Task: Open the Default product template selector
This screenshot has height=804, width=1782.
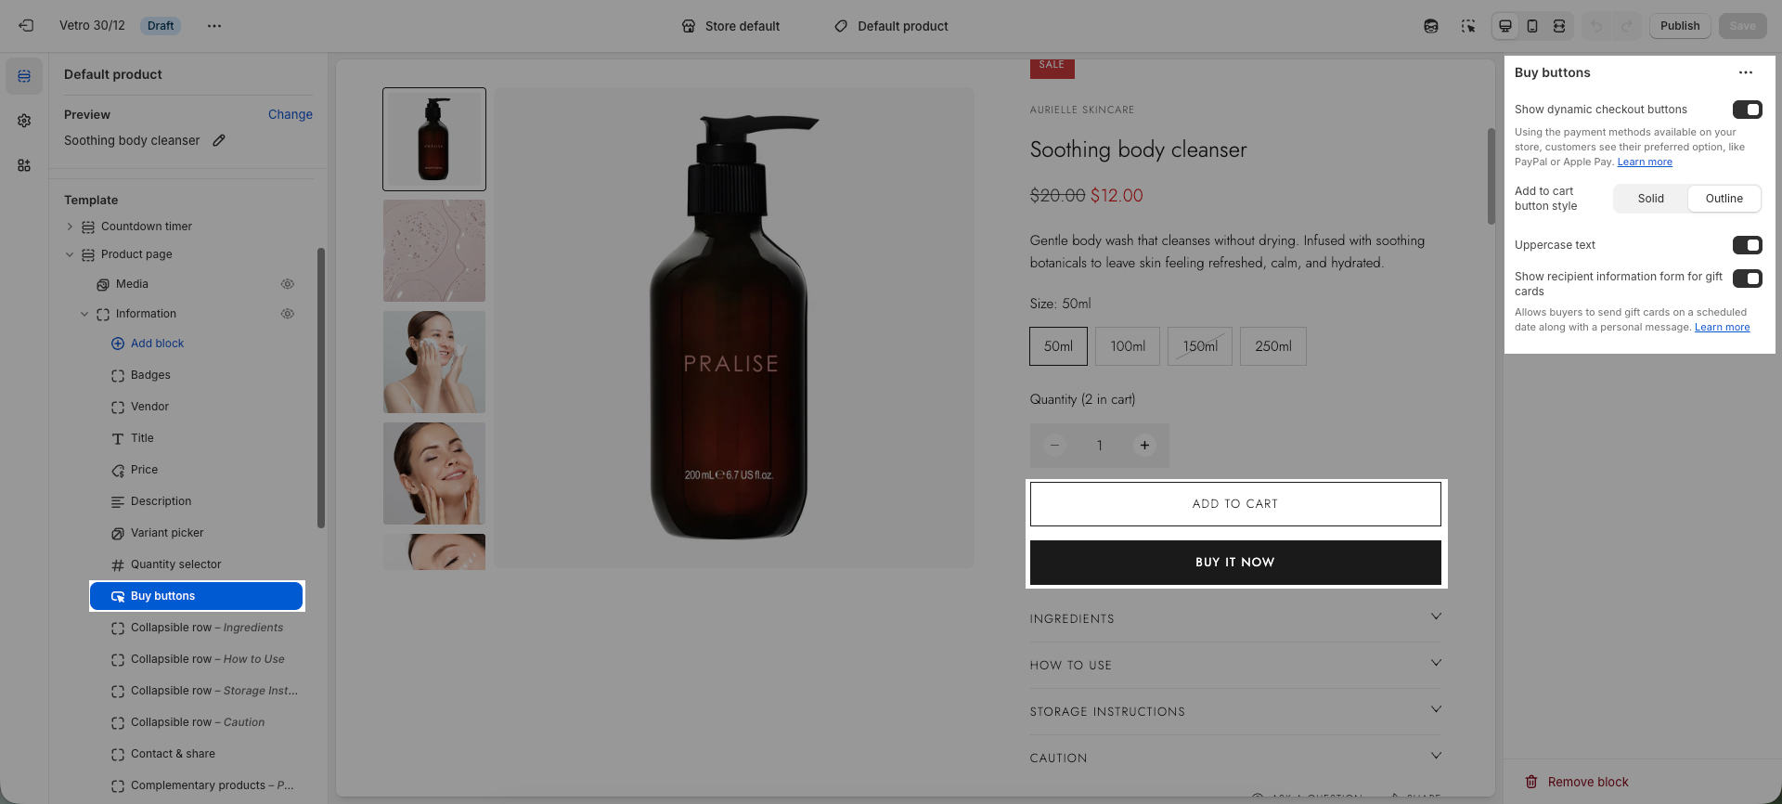Action: 891,26
